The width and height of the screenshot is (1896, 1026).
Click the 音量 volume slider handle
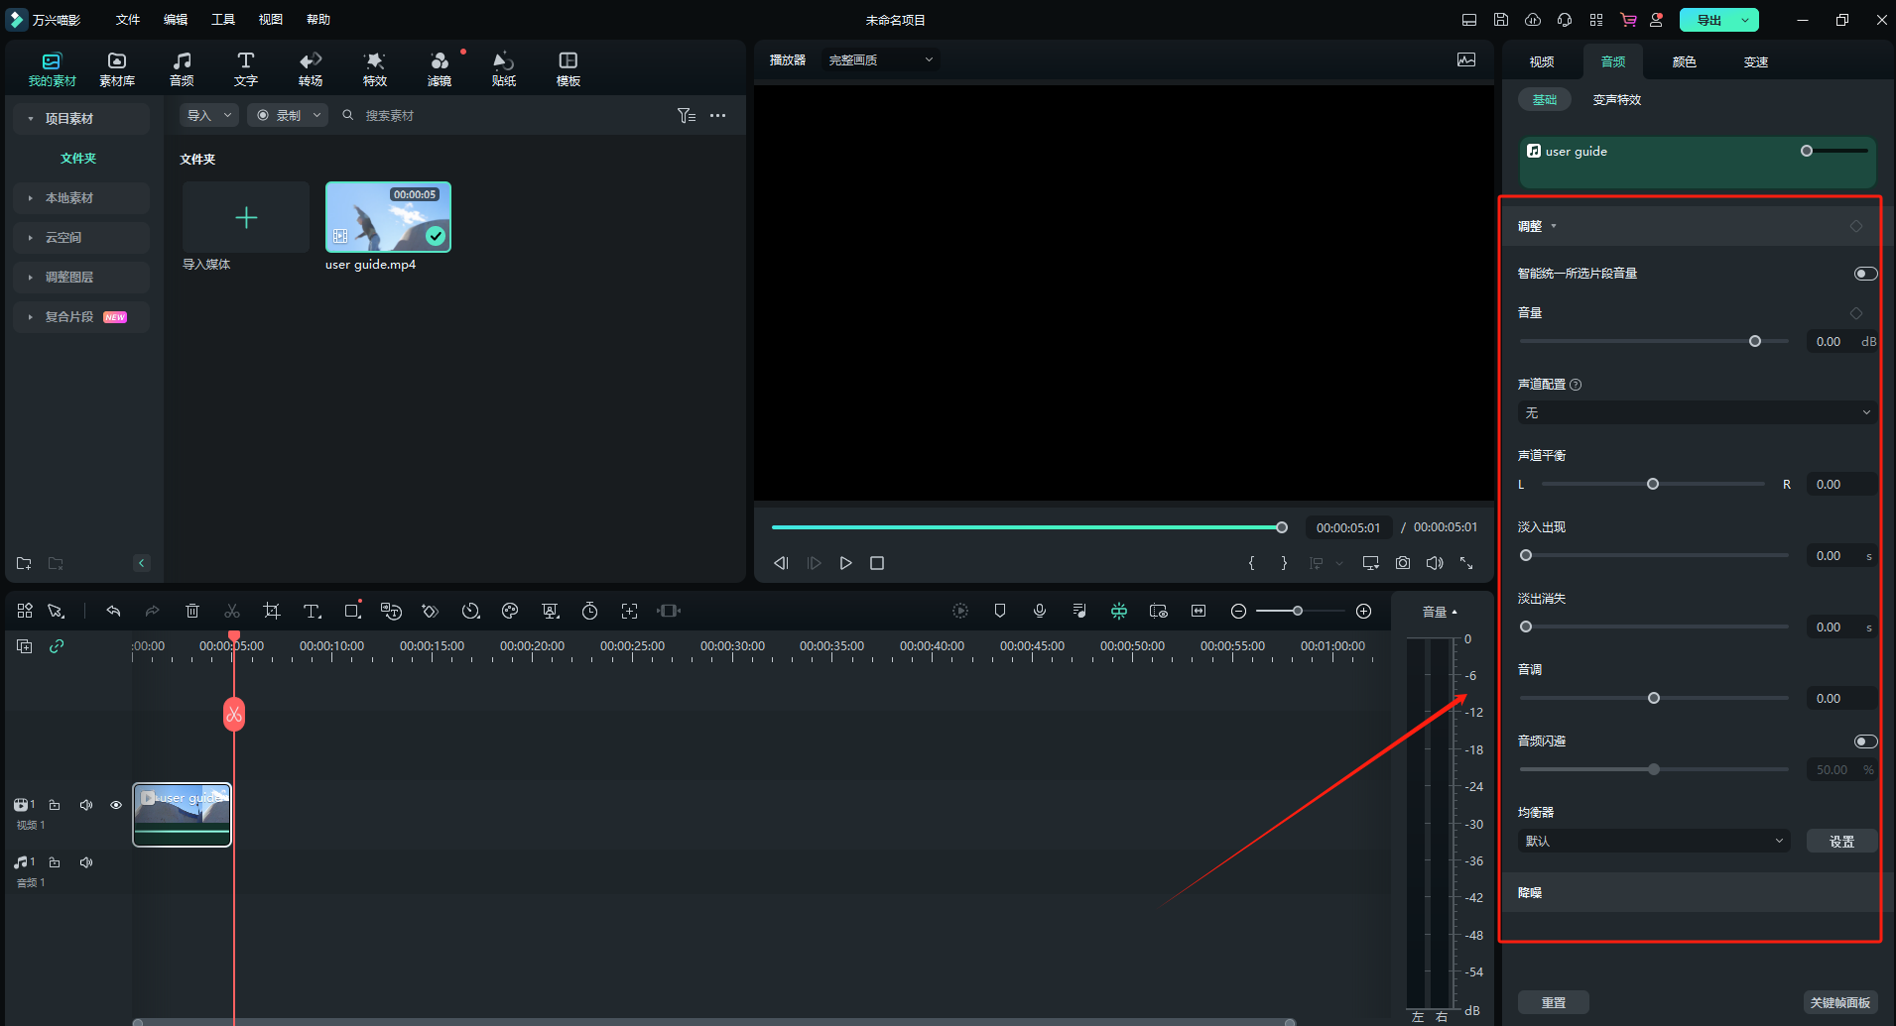(x=1755, y=341)
